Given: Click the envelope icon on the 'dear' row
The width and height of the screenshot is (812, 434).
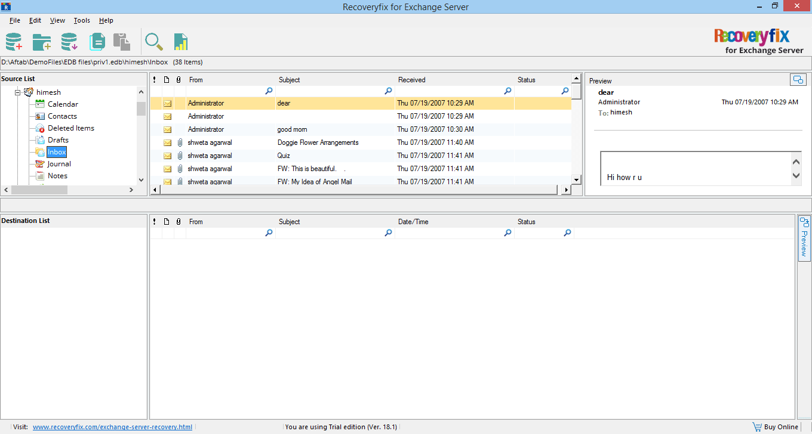Looking at the screenshot, I should point(167,103).
